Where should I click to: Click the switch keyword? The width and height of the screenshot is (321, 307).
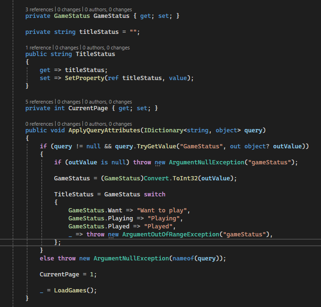(x=155, y=194)
